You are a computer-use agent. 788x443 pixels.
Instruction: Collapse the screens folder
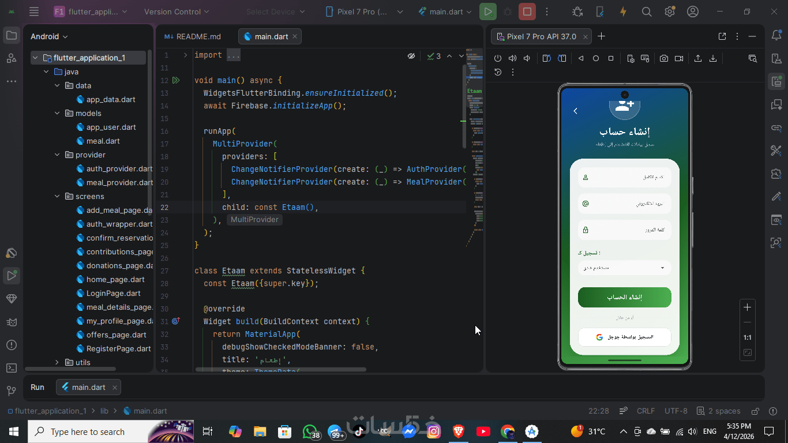[x=57, y=196]
